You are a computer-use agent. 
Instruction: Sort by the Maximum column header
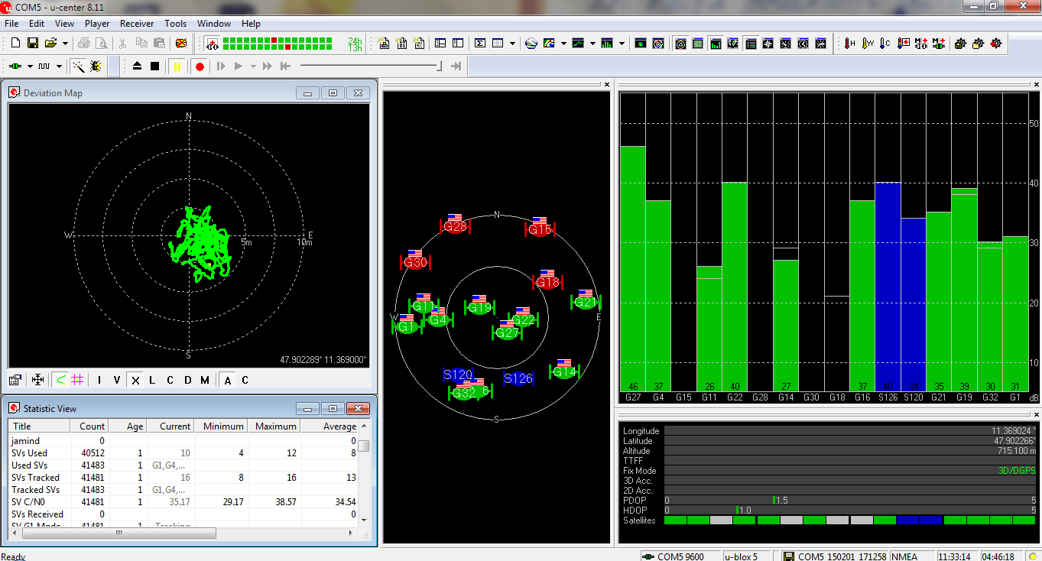point(275,426)
